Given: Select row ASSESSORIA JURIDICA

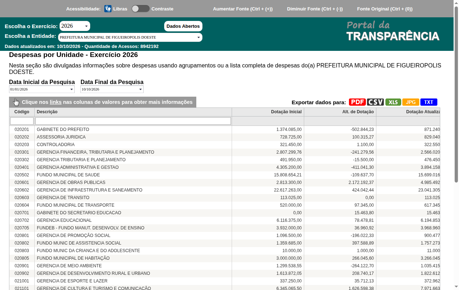Looking at the screenshot, I should (224, 137).
